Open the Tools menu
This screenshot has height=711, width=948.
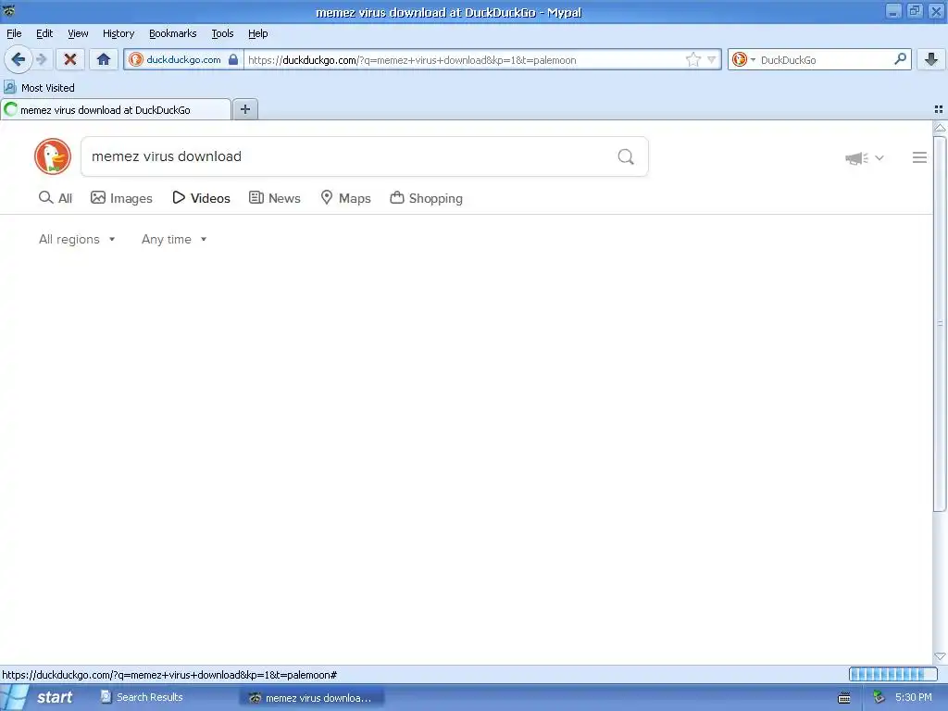tap(222, 33)
